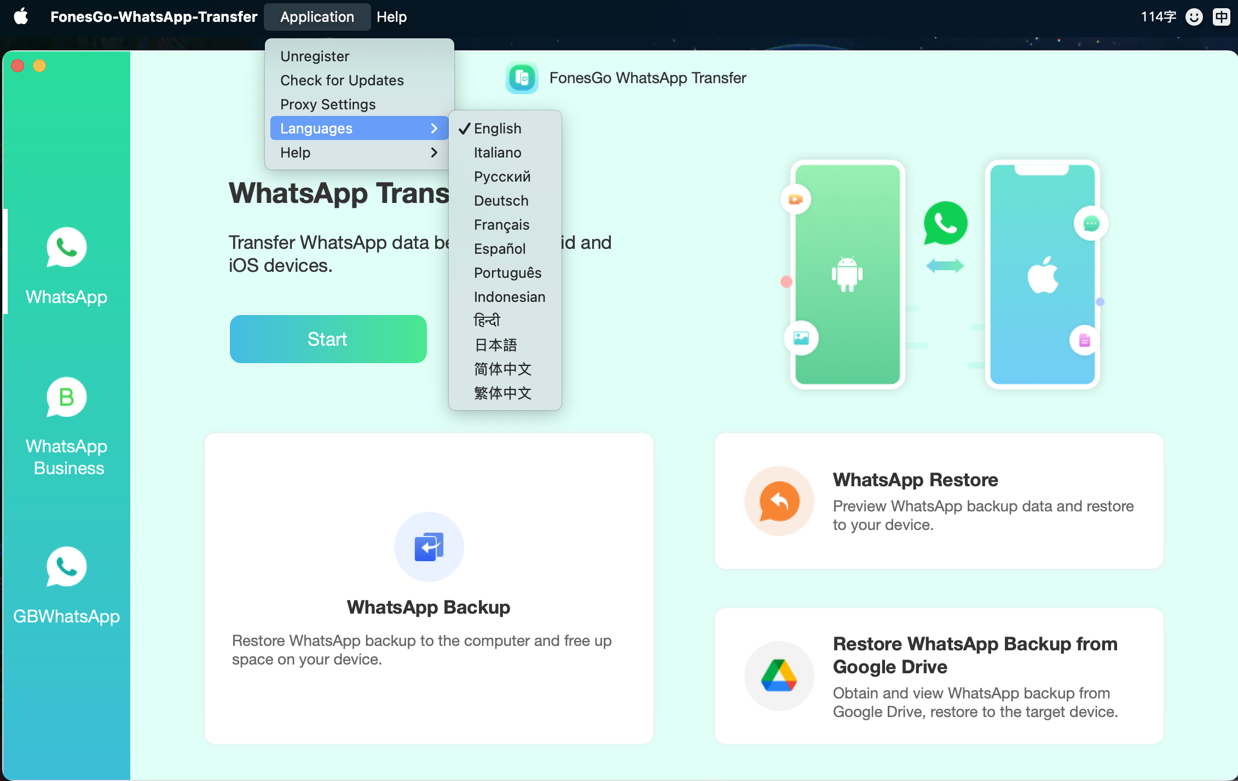Click the green chat bubble icon

(1091, 223)
